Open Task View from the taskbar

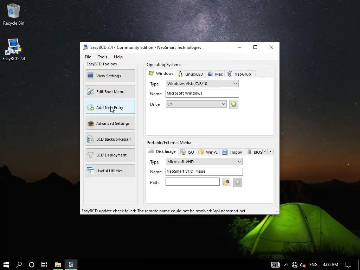(x=44, y=264)
